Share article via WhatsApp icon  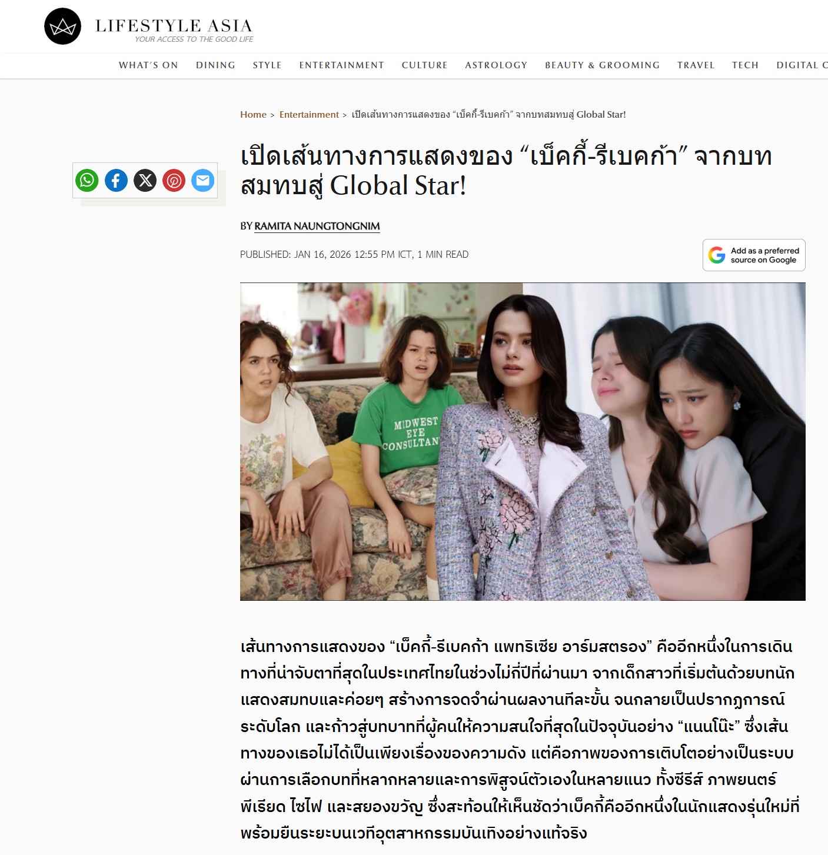[x=87, y=180]
